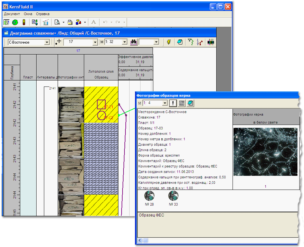Toggle the core column view button in photo window
Screen dimensions: 304x247
pos(173,103)
